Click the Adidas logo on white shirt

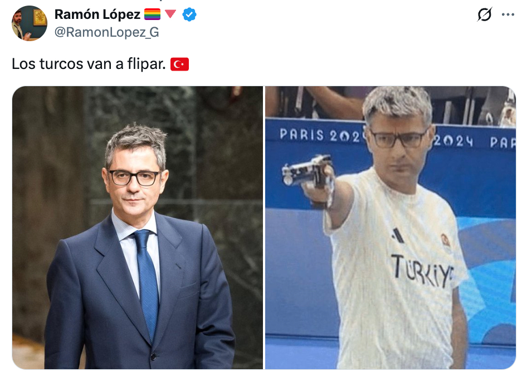398,235
